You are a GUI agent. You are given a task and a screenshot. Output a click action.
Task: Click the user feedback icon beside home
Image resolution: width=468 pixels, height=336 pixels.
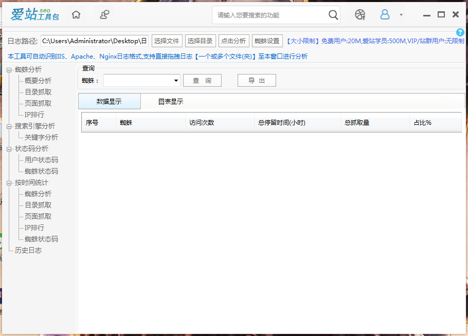pos(104,15)
